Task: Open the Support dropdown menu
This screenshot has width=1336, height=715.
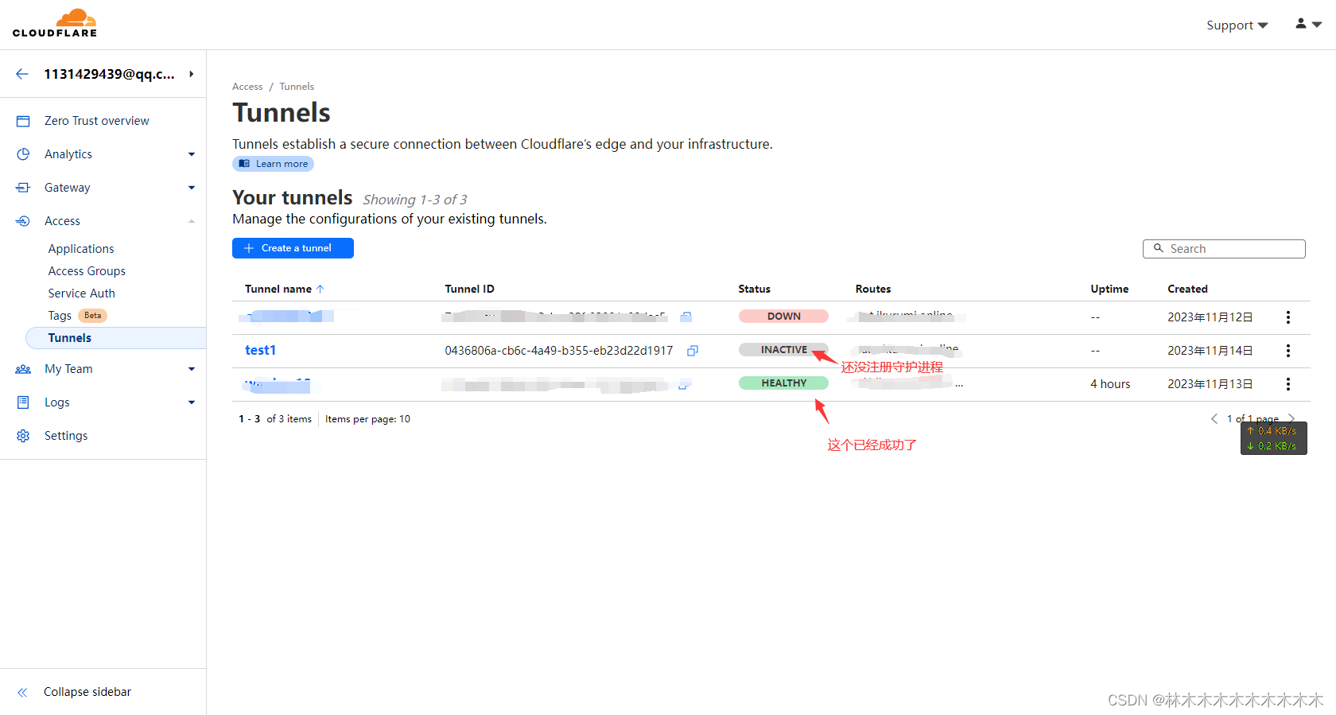Action: click(x=1237, y=25)
